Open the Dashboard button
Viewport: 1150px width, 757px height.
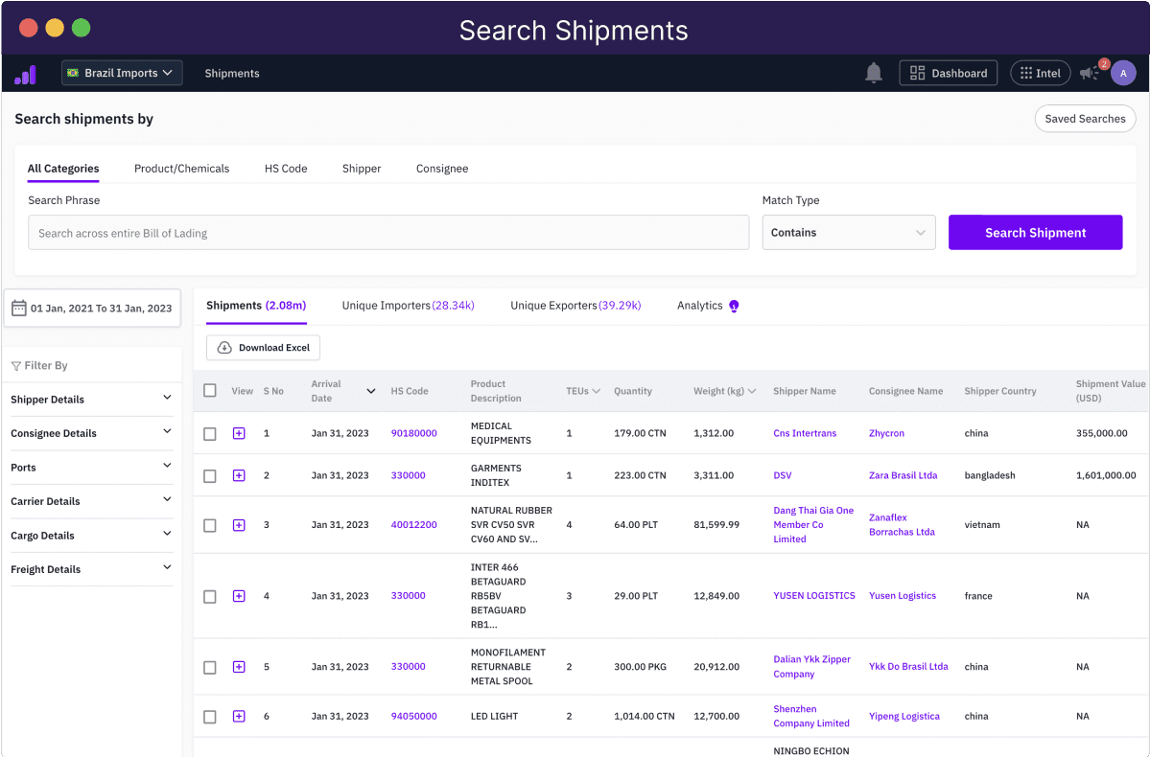[x=949, y=73]
